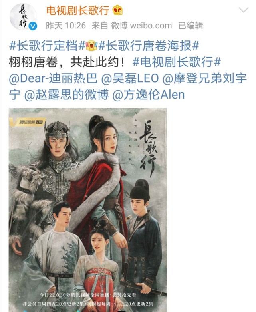Open the 电视剧长歌行 profile avatar

coord(23,17)
